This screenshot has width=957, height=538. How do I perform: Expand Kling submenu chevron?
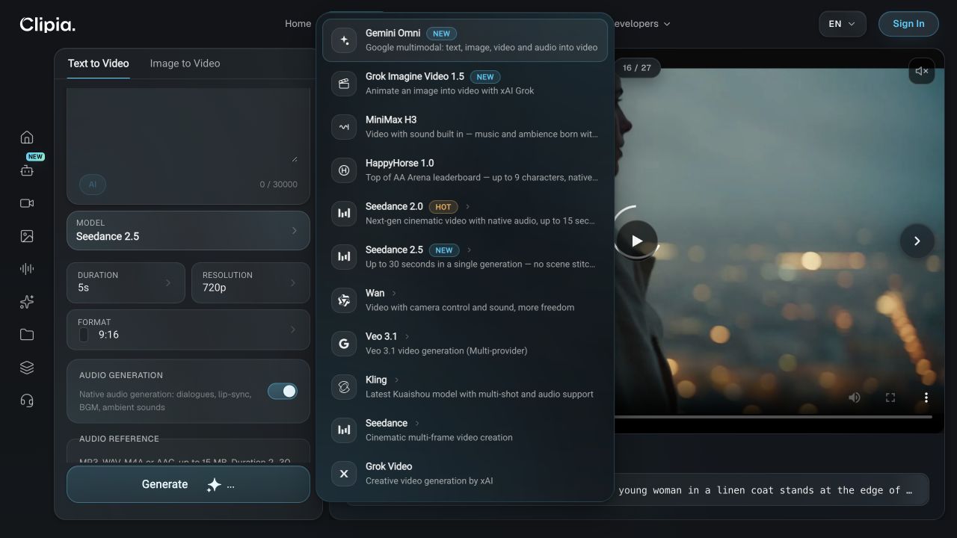[x=396, y=380]
